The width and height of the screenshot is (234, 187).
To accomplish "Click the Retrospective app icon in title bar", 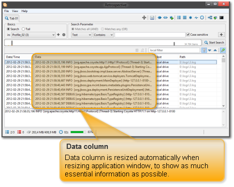I will click(5, 5).
